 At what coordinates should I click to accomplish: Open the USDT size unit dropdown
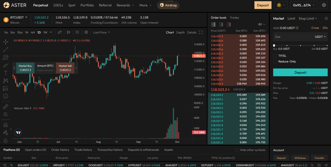click(x=320, y=37)
